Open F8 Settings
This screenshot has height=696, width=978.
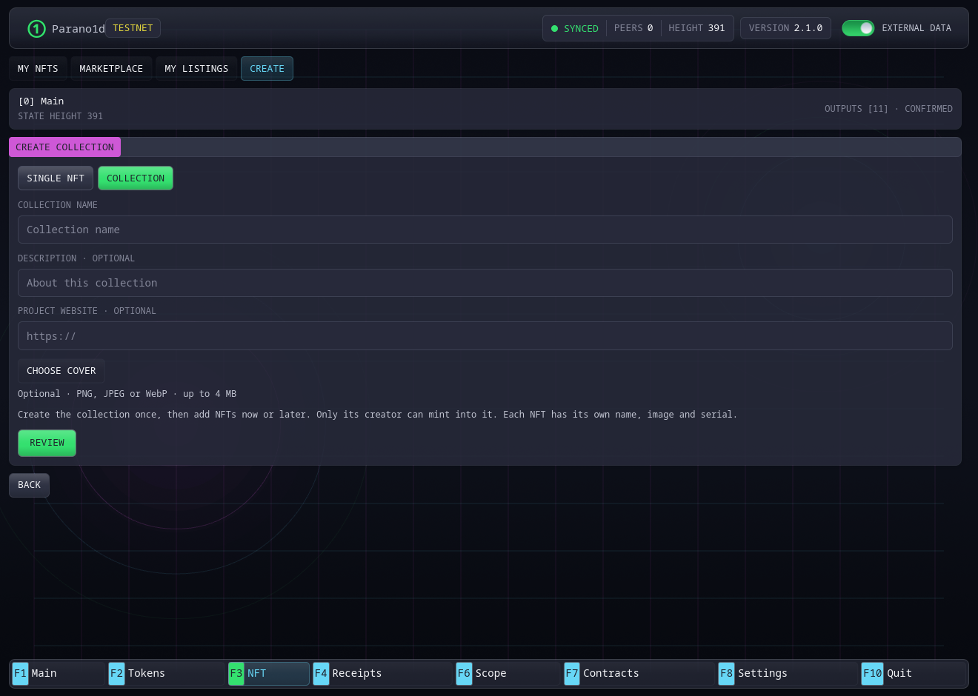pos(727,673)
